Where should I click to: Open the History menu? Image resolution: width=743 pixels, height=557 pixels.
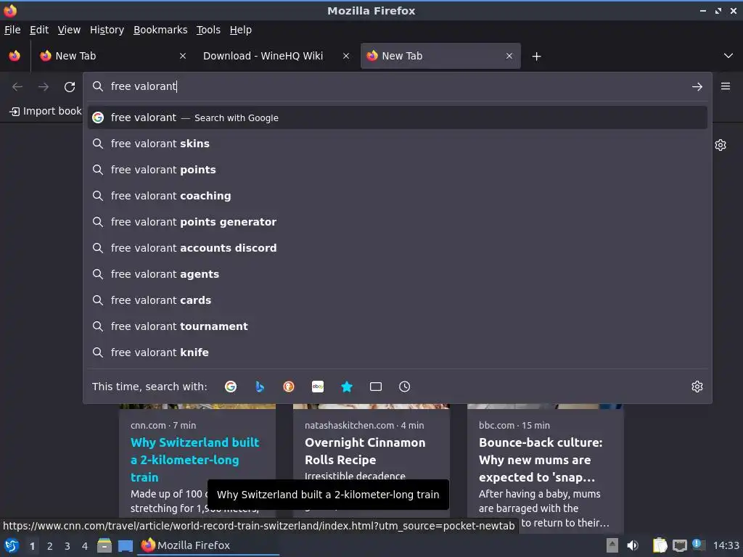click(107, 30)
